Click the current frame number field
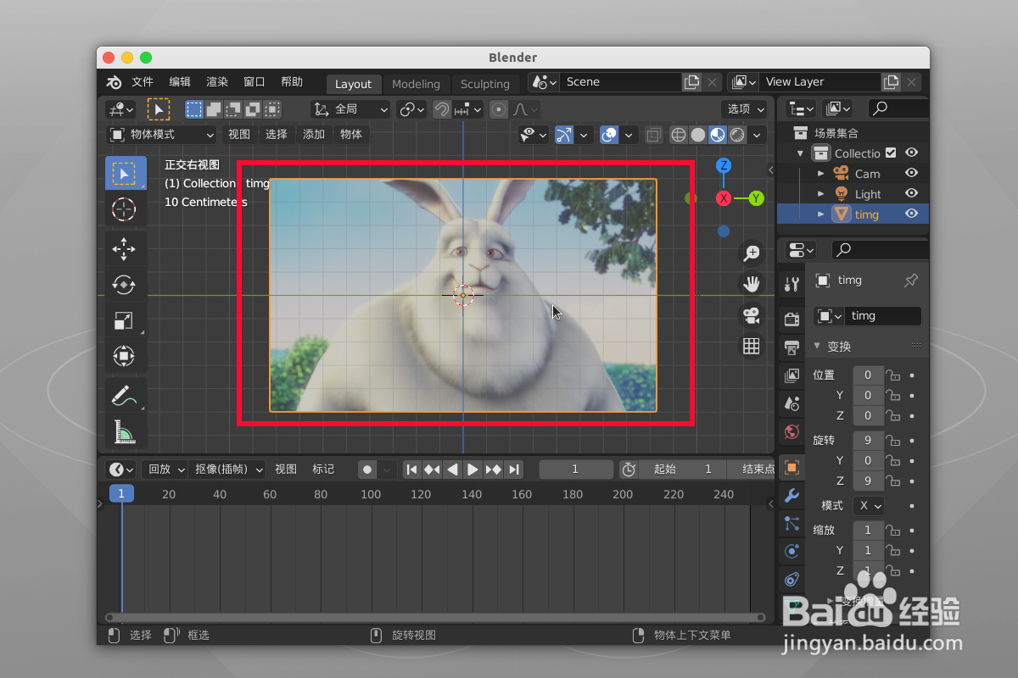The width and height of the screenshot is (1018, 678). point(575,470)
